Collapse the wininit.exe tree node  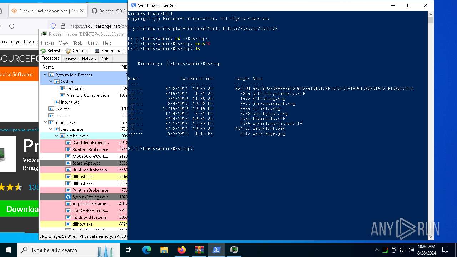tap(45, 122)
